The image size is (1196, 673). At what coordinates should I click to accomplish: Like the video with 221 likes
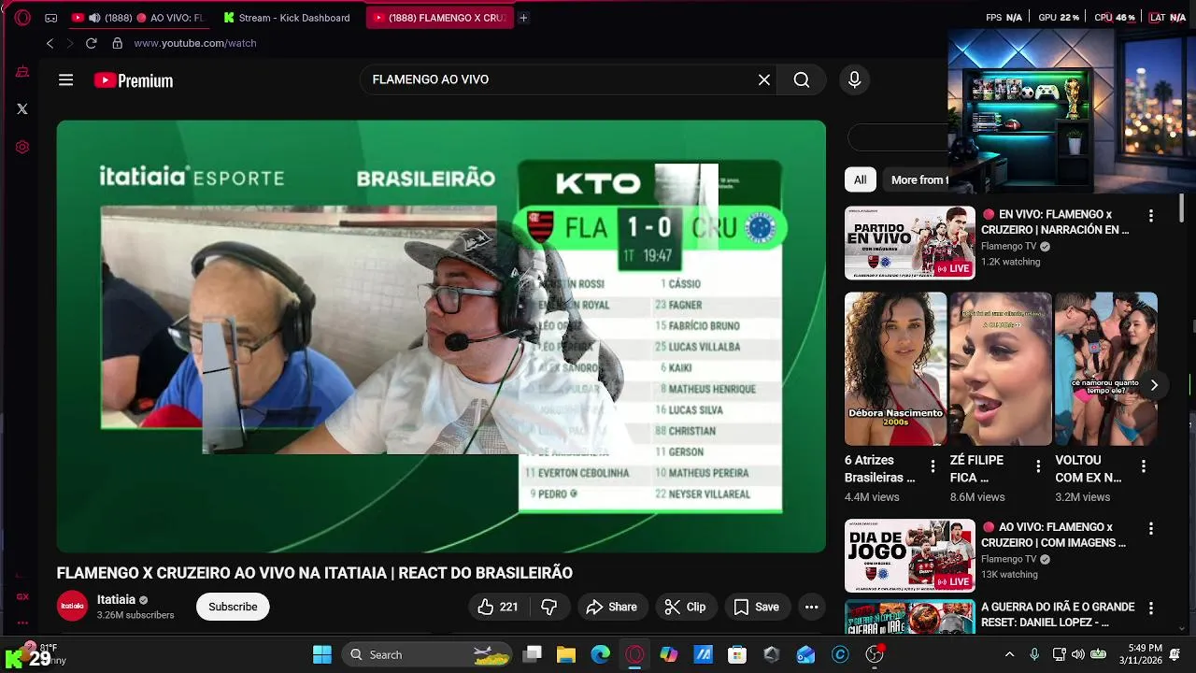(498, 607)
